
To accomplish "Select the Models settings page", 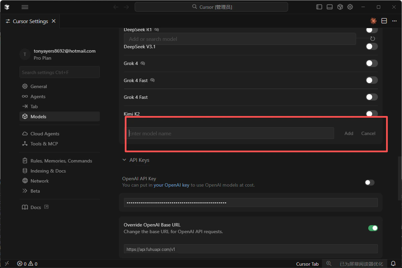I will click(x=60, y=117).
